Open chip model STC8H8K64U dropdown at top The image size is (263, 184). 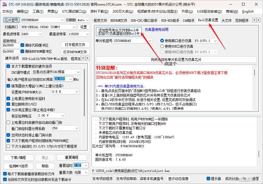[x=42, y=20]
